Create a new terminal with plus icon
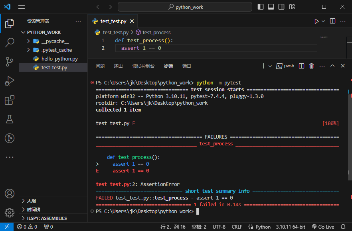 tap(263, 66)
